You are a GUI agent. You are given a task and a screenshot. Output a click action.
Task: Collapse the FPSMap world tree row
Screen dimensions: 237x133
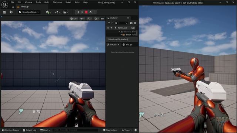click(119, 31)
